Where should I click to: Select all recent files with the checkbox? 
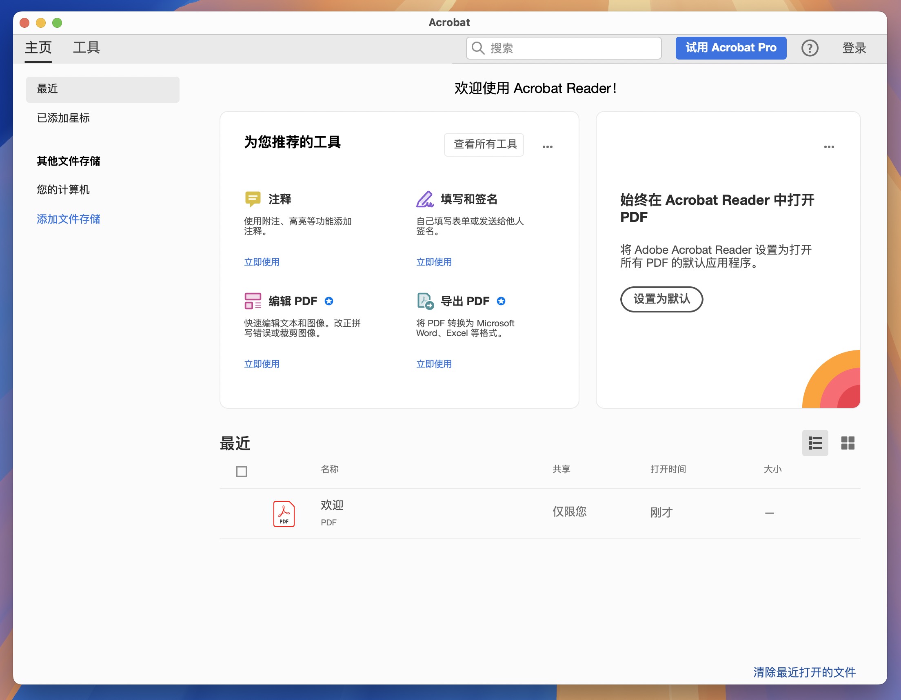click(x=241, y=471)
